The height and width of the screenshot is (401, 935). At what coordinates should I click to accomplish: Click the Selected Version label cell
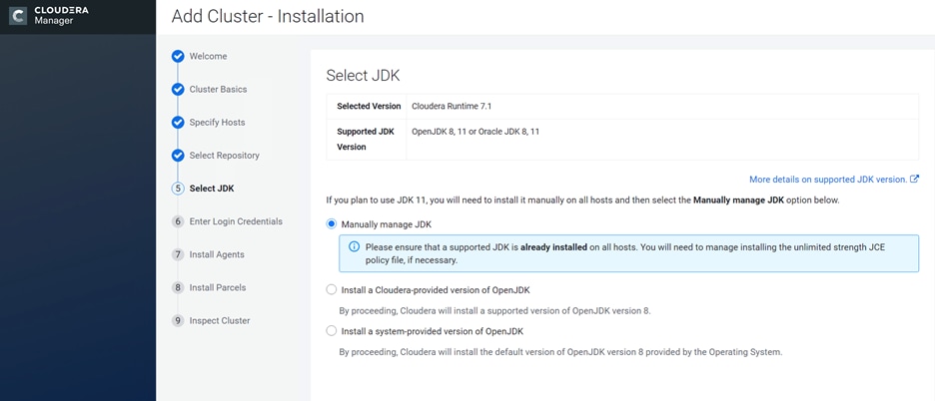367,106
